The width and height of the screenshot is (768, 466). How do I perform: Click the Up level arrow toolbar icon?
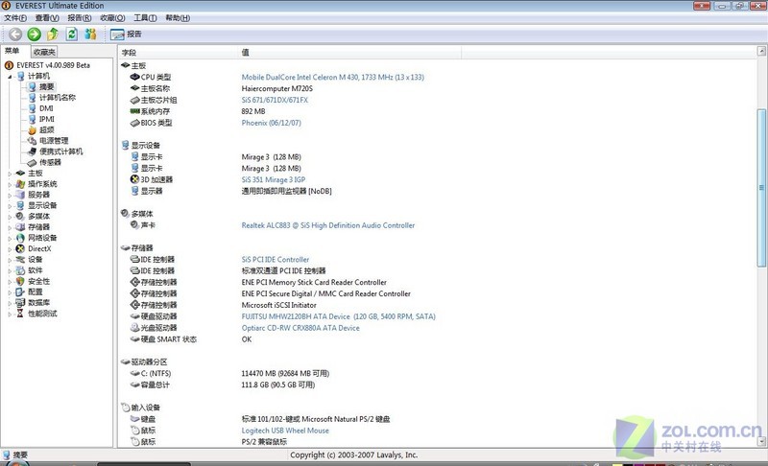[x=53, y=34]
